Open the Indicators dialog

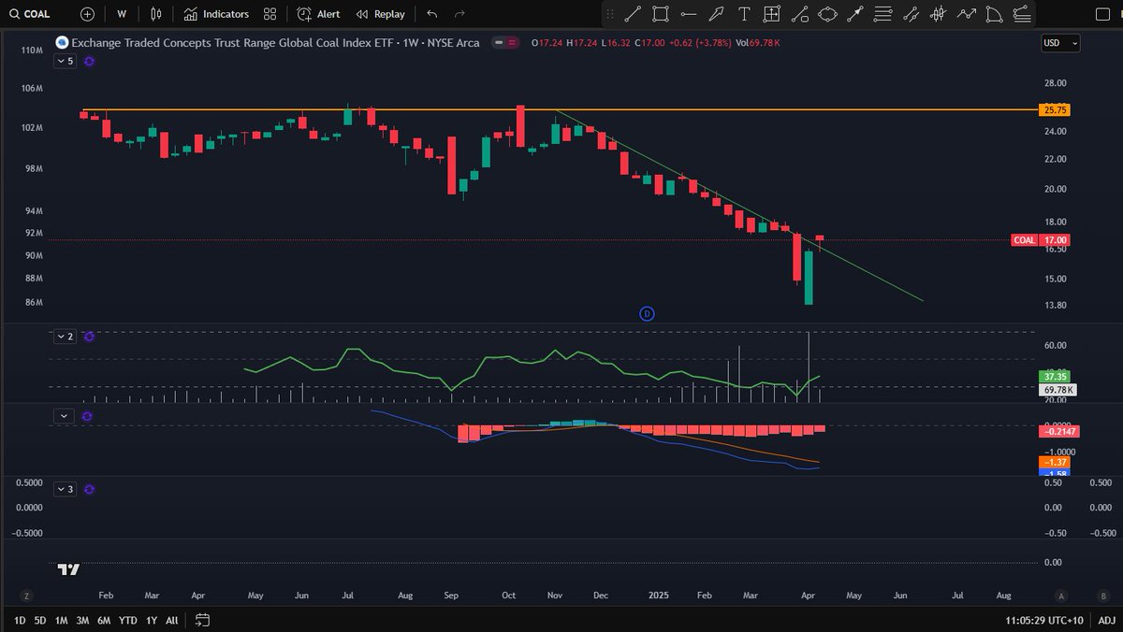[x=216, y=14]
